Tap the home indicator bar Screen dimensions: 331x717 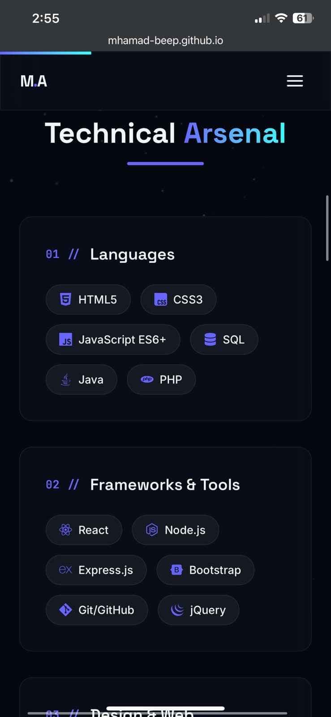coord(165,708)
